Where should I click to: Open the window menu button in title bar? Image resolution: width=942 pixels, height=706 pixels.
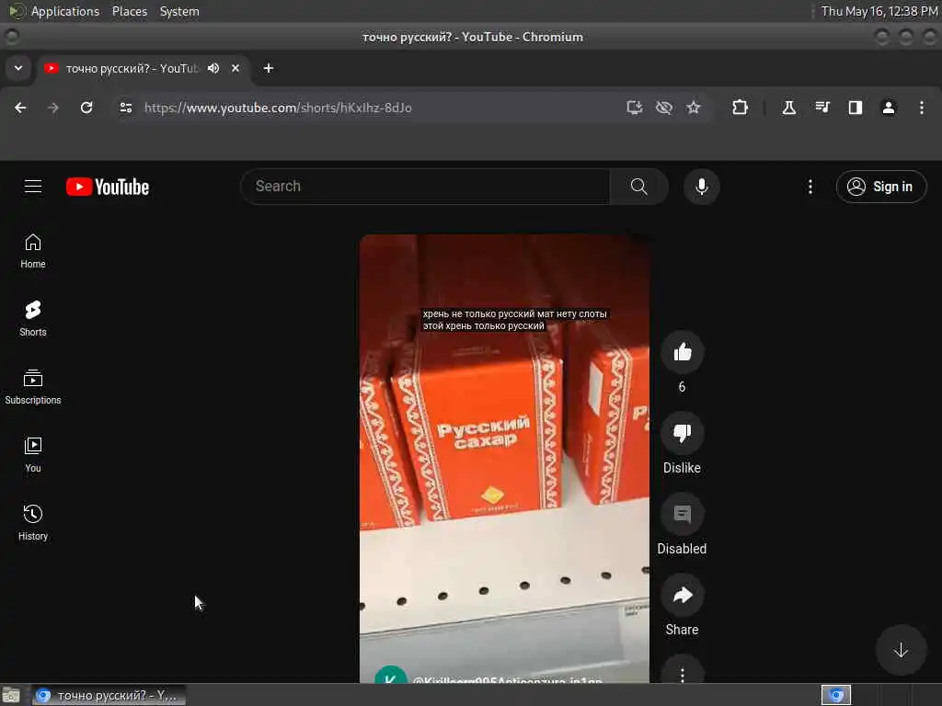(x=11, y=37)
